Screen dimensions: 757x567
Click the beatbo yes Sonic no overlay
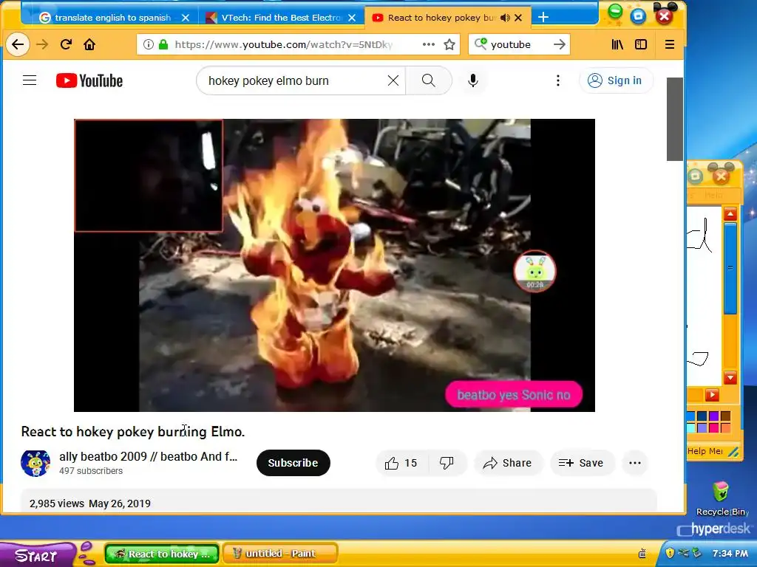[514, 395]
